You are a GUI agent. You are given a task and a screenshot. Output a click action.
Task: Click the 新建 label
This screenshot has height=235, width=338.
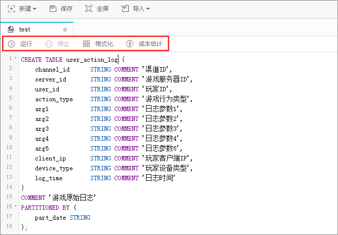(25, 9)
